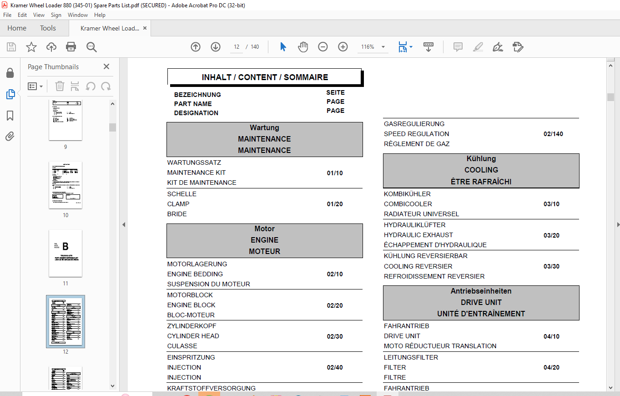This screenshot has height=396, width=620.
Task: Click the document vertical scrollbar thumb
Action: pos(610,97)
